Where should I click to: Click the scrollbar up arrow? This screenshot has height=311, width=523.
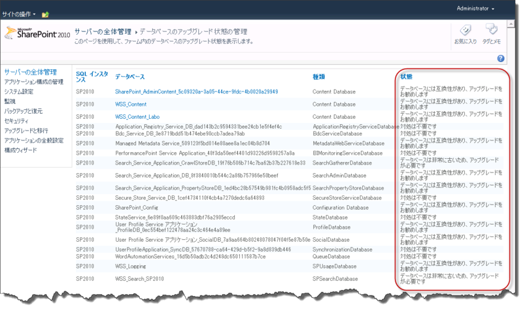point(511,24)
